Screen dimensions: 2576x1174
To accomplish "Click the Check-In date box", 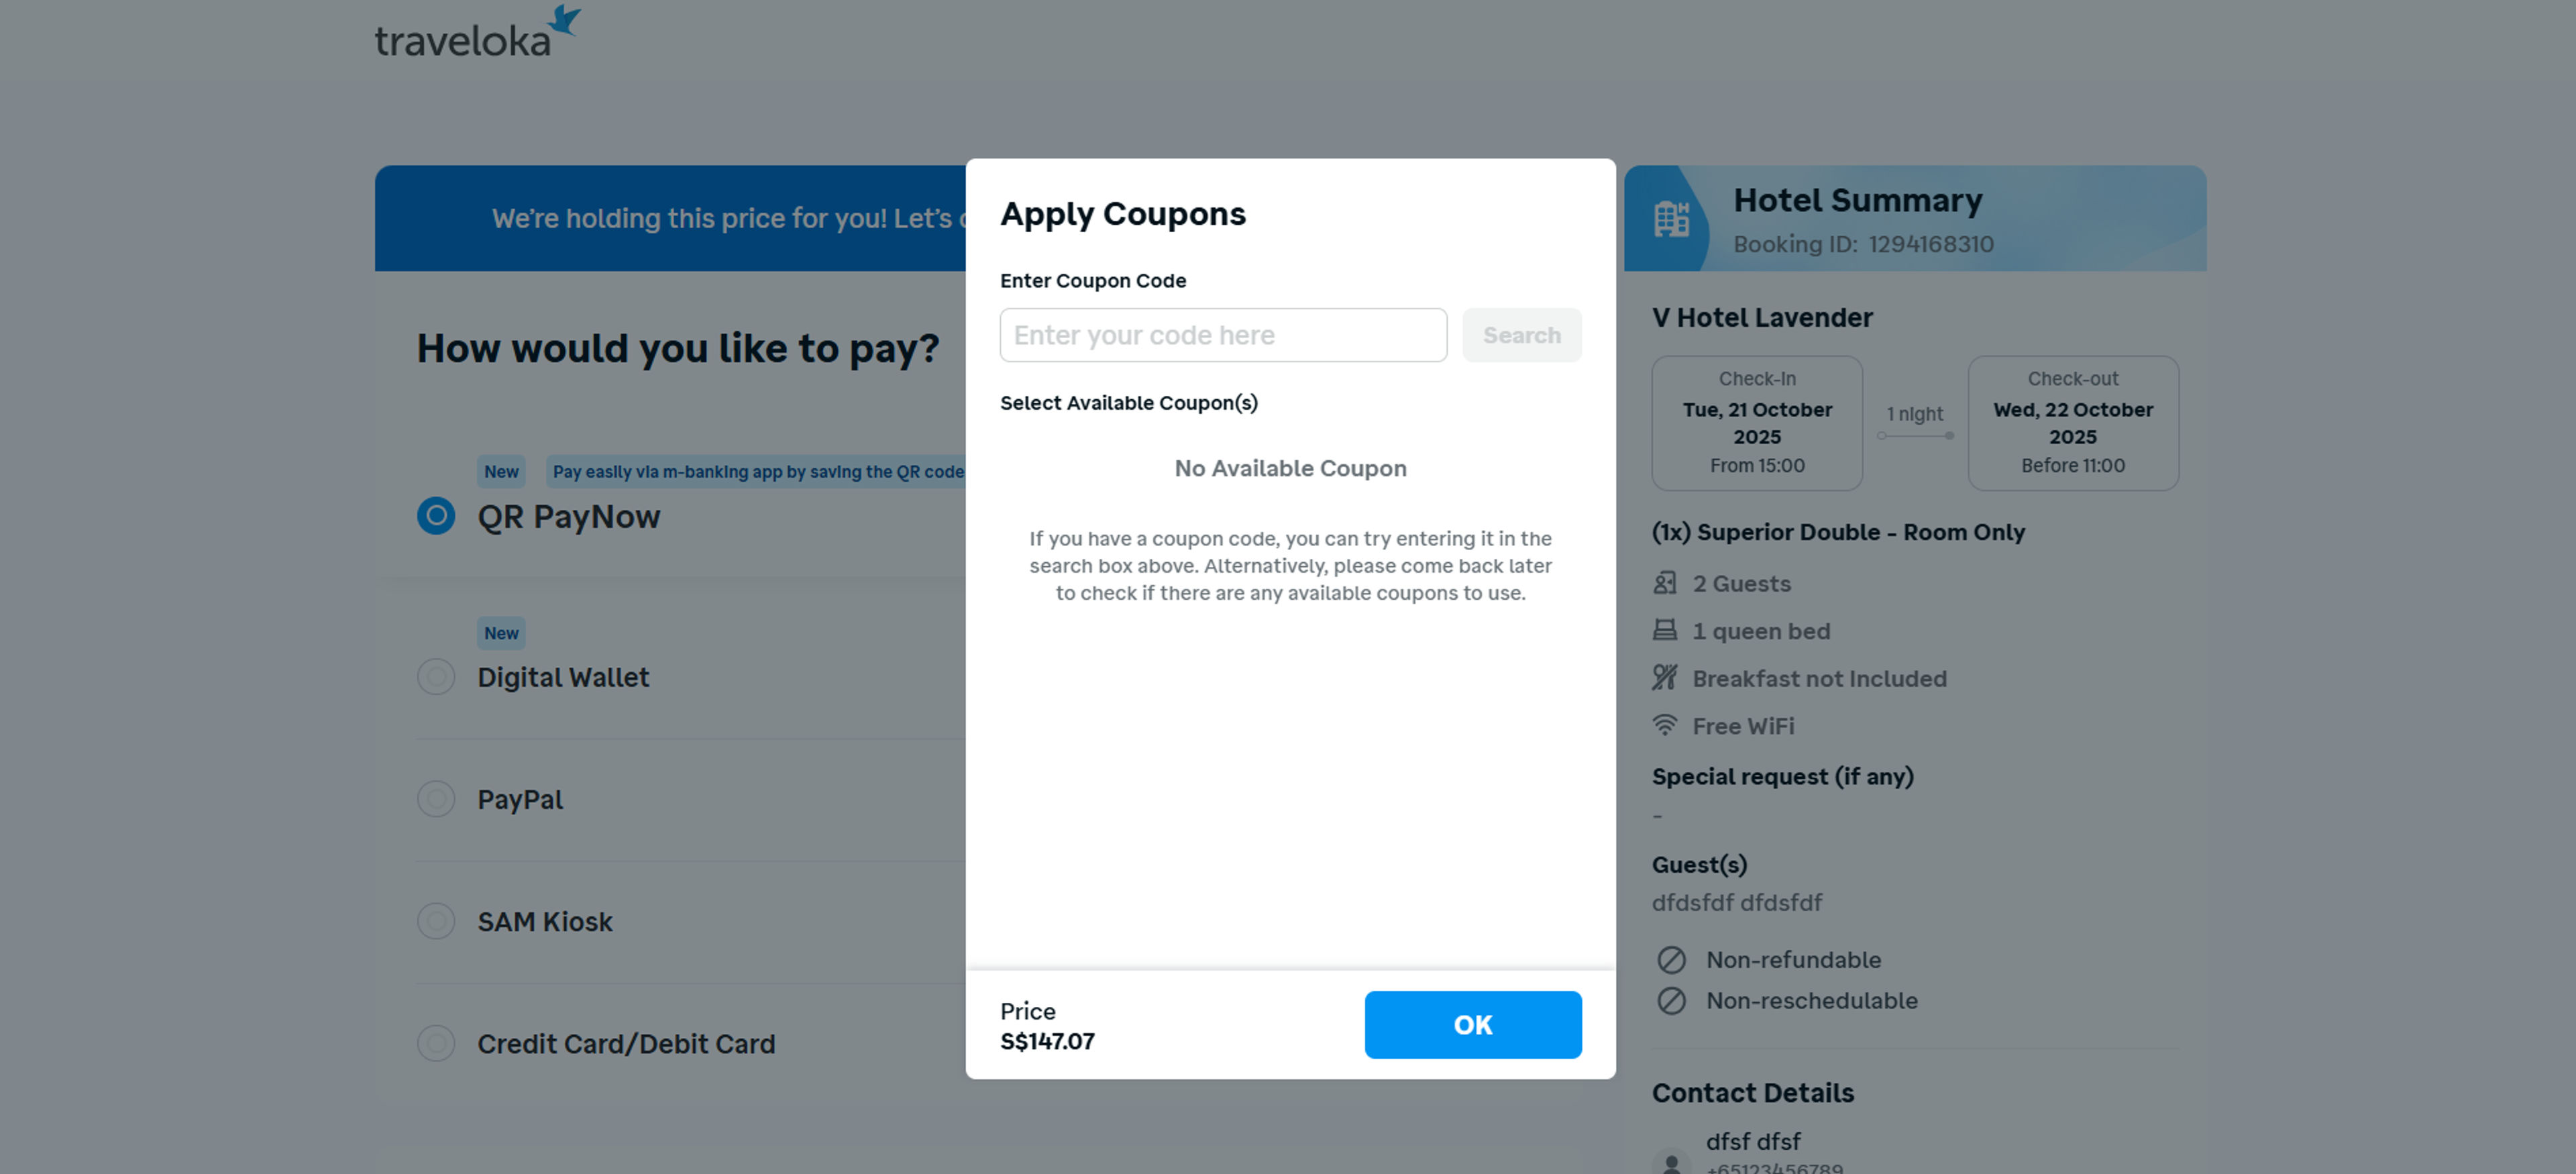I will pyautogui.click(x=1757, y=423).
